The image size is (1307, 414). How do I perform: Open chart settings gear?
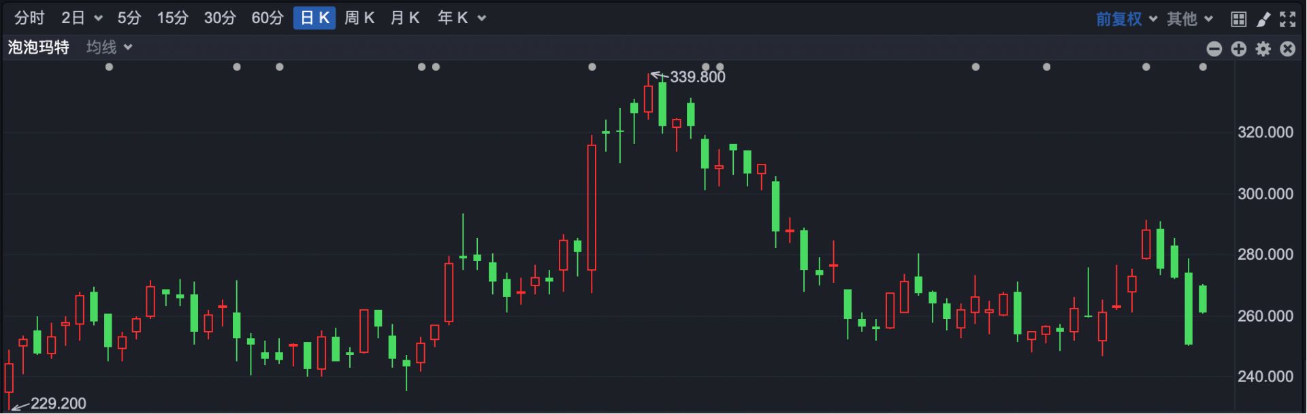1263,49
